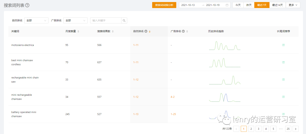Click natural rank 1-11 for motosierra electrica

click(x=136, y=45)
